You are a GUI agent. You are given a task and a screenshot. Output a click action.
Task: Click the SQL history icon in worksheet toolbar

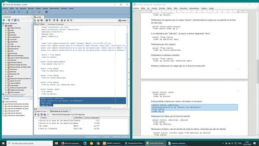click(x=68, y=20)
